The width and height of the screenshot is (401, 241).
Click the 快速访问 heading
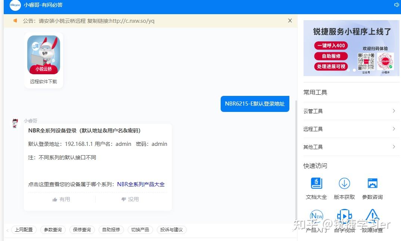(x=315, y=166)
